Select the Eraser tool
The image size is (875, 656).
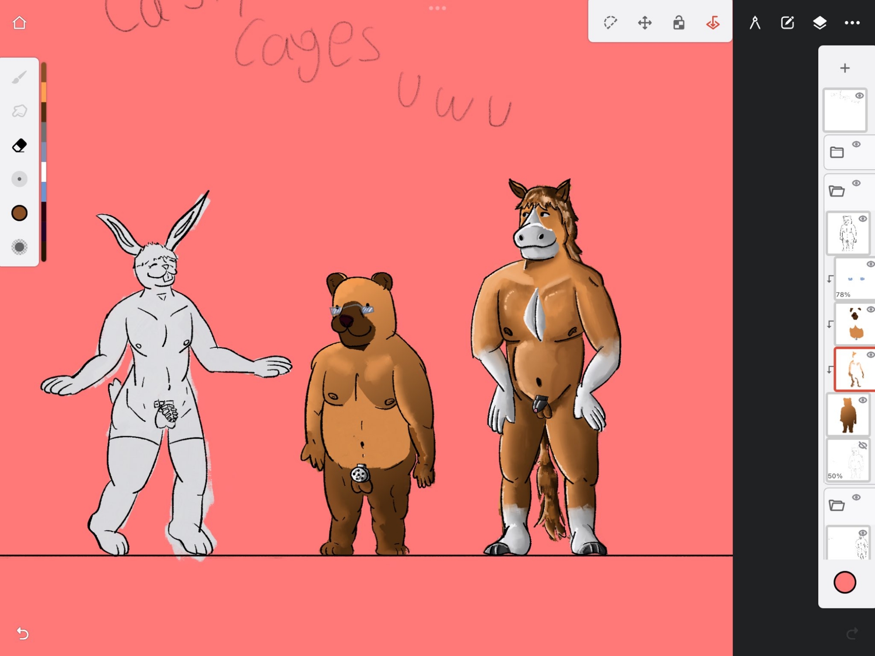[x=19, y=145]
